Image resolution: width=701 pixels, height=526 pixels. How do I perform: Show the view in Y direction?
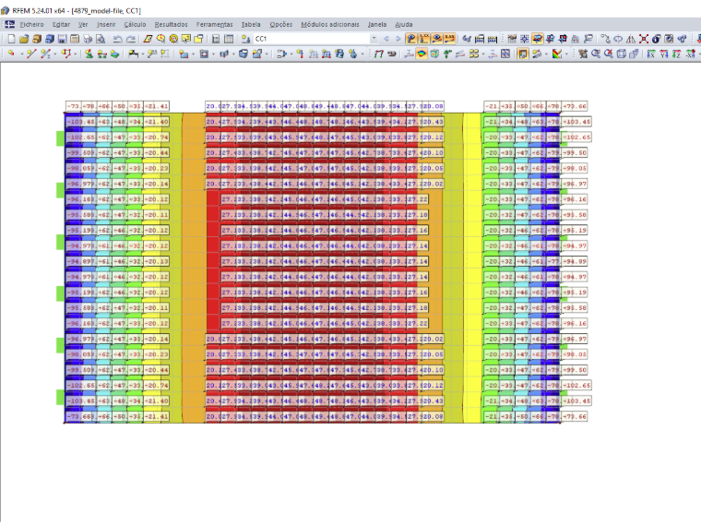tap(664, 54)
